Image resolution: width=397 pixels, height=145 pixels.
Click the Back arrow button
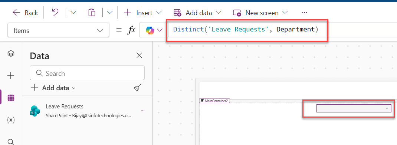click(25, 13)
